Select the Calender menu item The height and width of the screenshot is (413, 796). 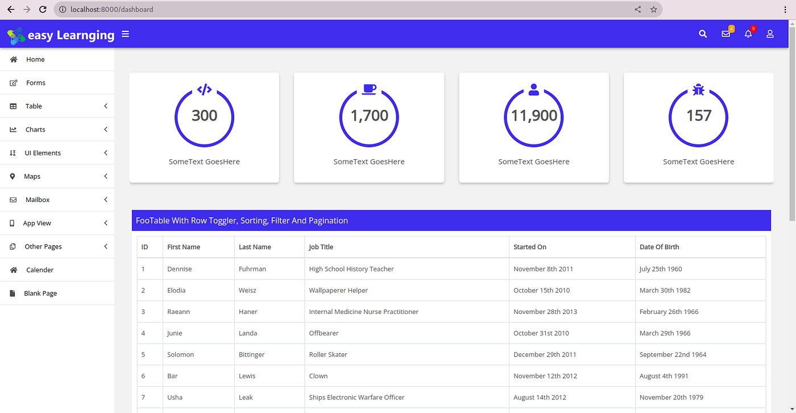point(57,270)
